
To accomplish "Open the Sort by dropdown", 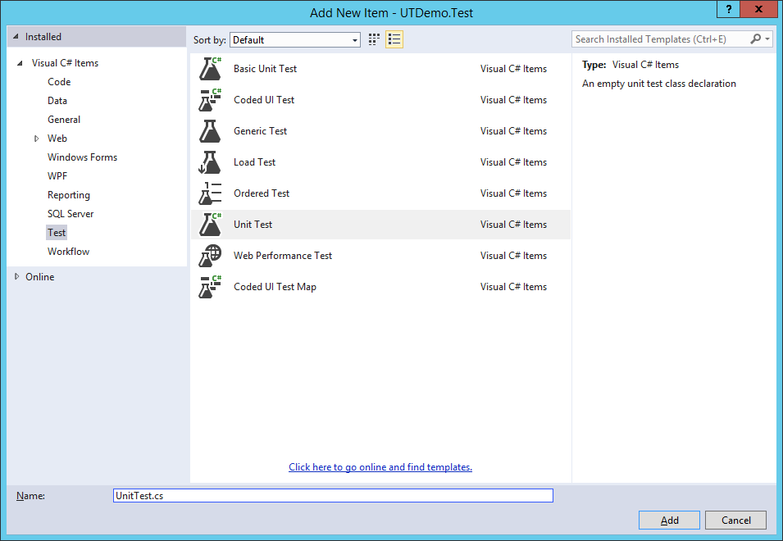I will pyautogui.click(x=356, y=39).
